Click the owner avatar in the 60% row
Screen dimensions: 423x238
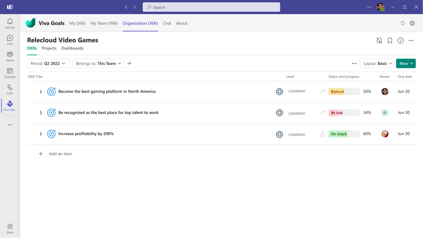click(x=385, y=133)
